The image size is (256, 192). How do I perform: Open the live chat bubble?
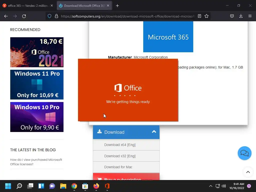click(244, 153)
